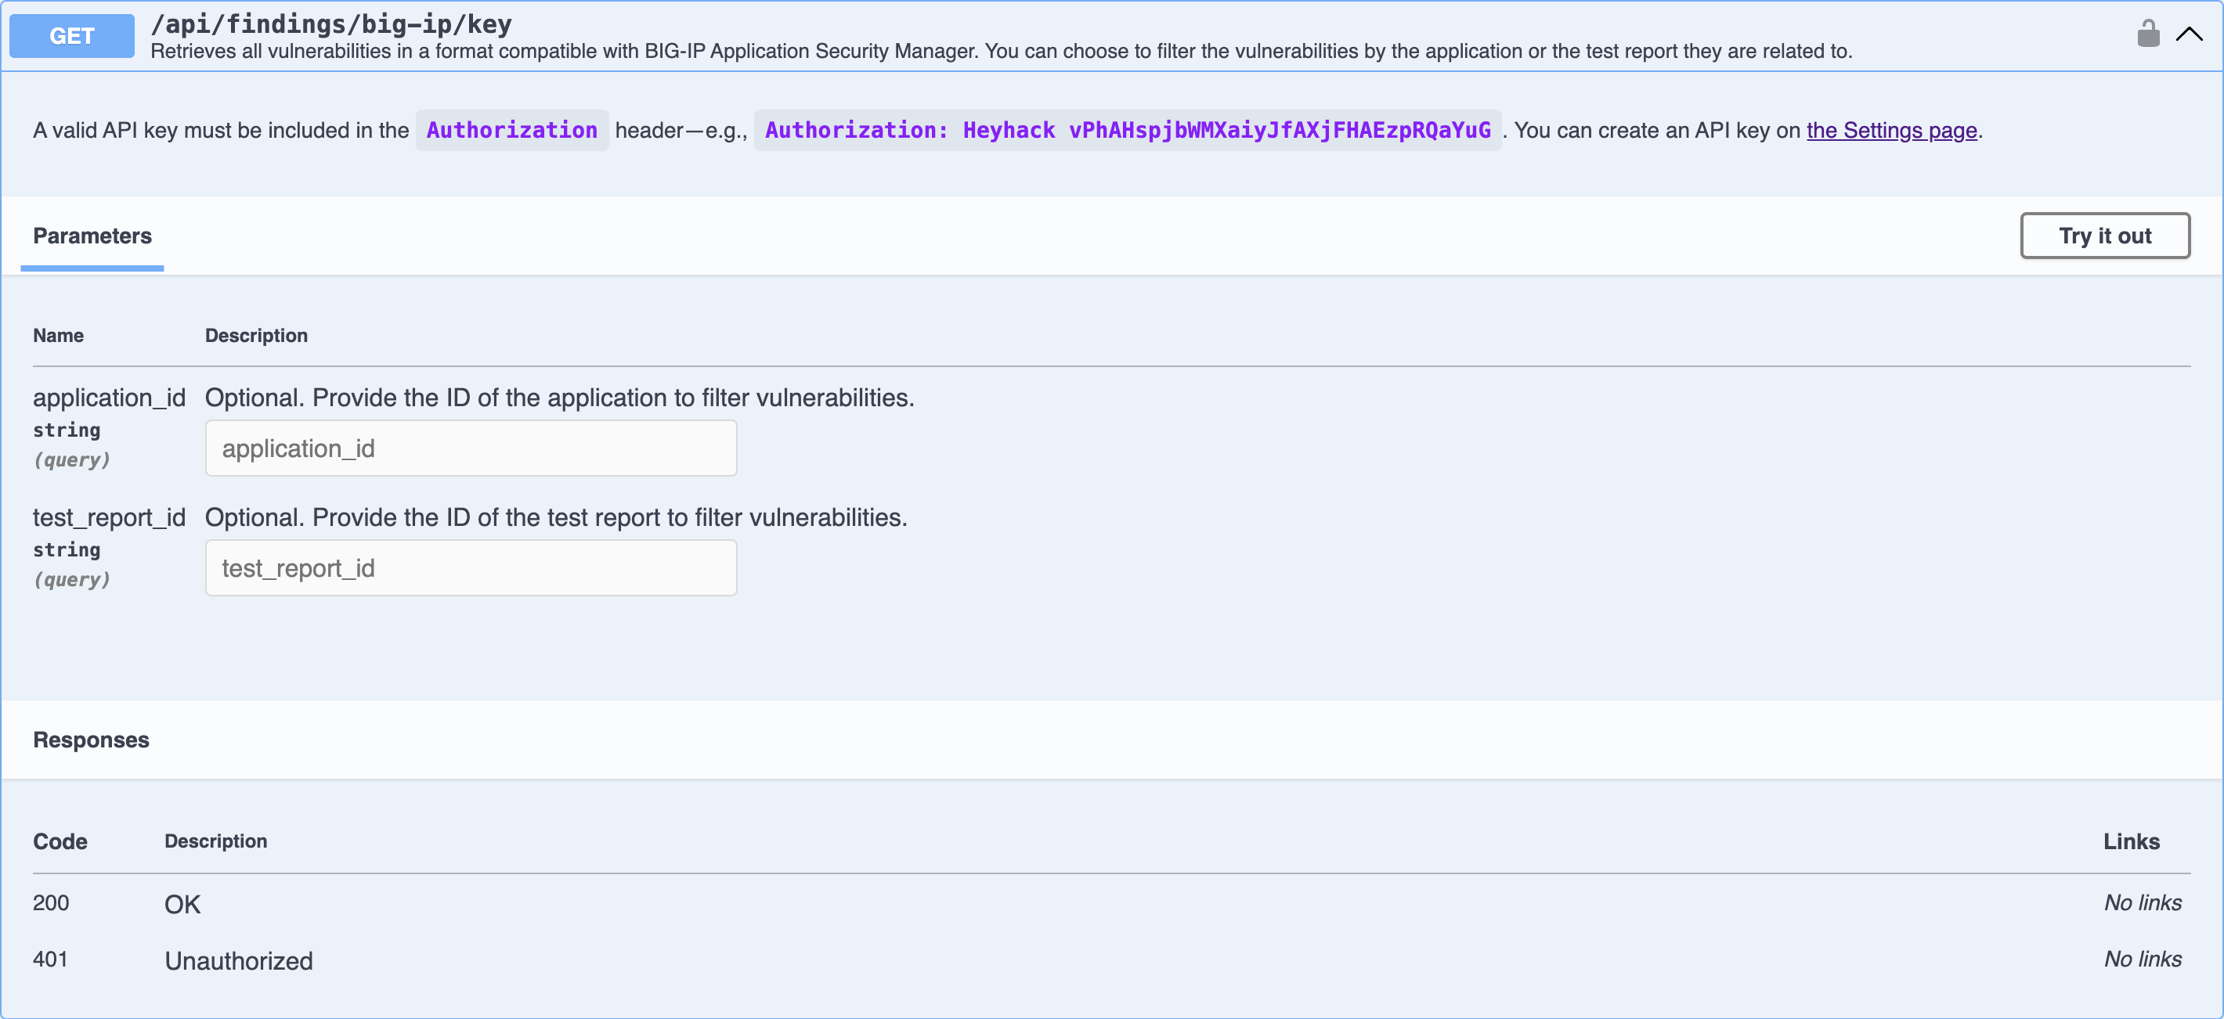Click the test_report_id parameter name
Screen dimensions: 2224x1019
(109, 517)
